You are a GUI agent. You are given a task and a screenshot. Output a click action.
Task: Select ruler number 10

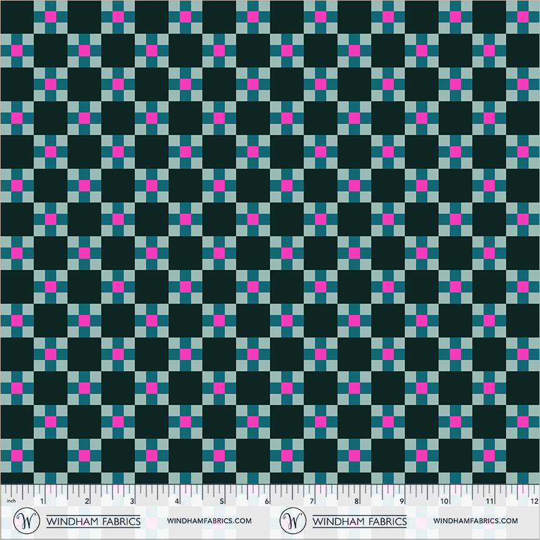tap(444, 501)
